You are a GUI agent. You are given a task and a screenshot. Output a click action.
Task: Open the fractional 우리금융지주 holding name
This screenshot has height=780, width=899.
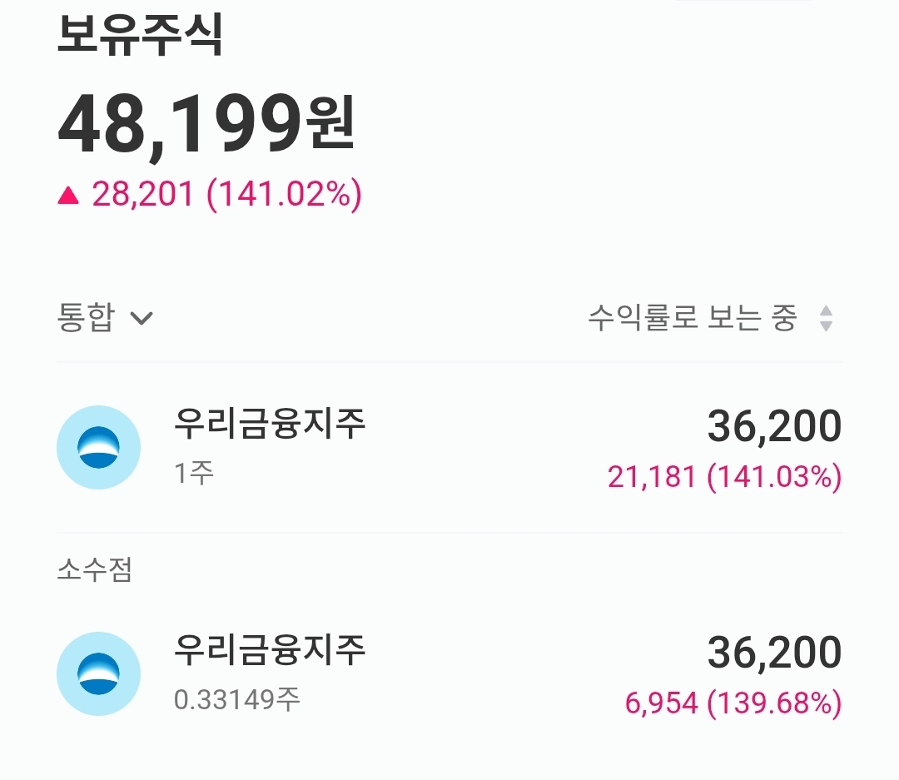pos(270,650)
